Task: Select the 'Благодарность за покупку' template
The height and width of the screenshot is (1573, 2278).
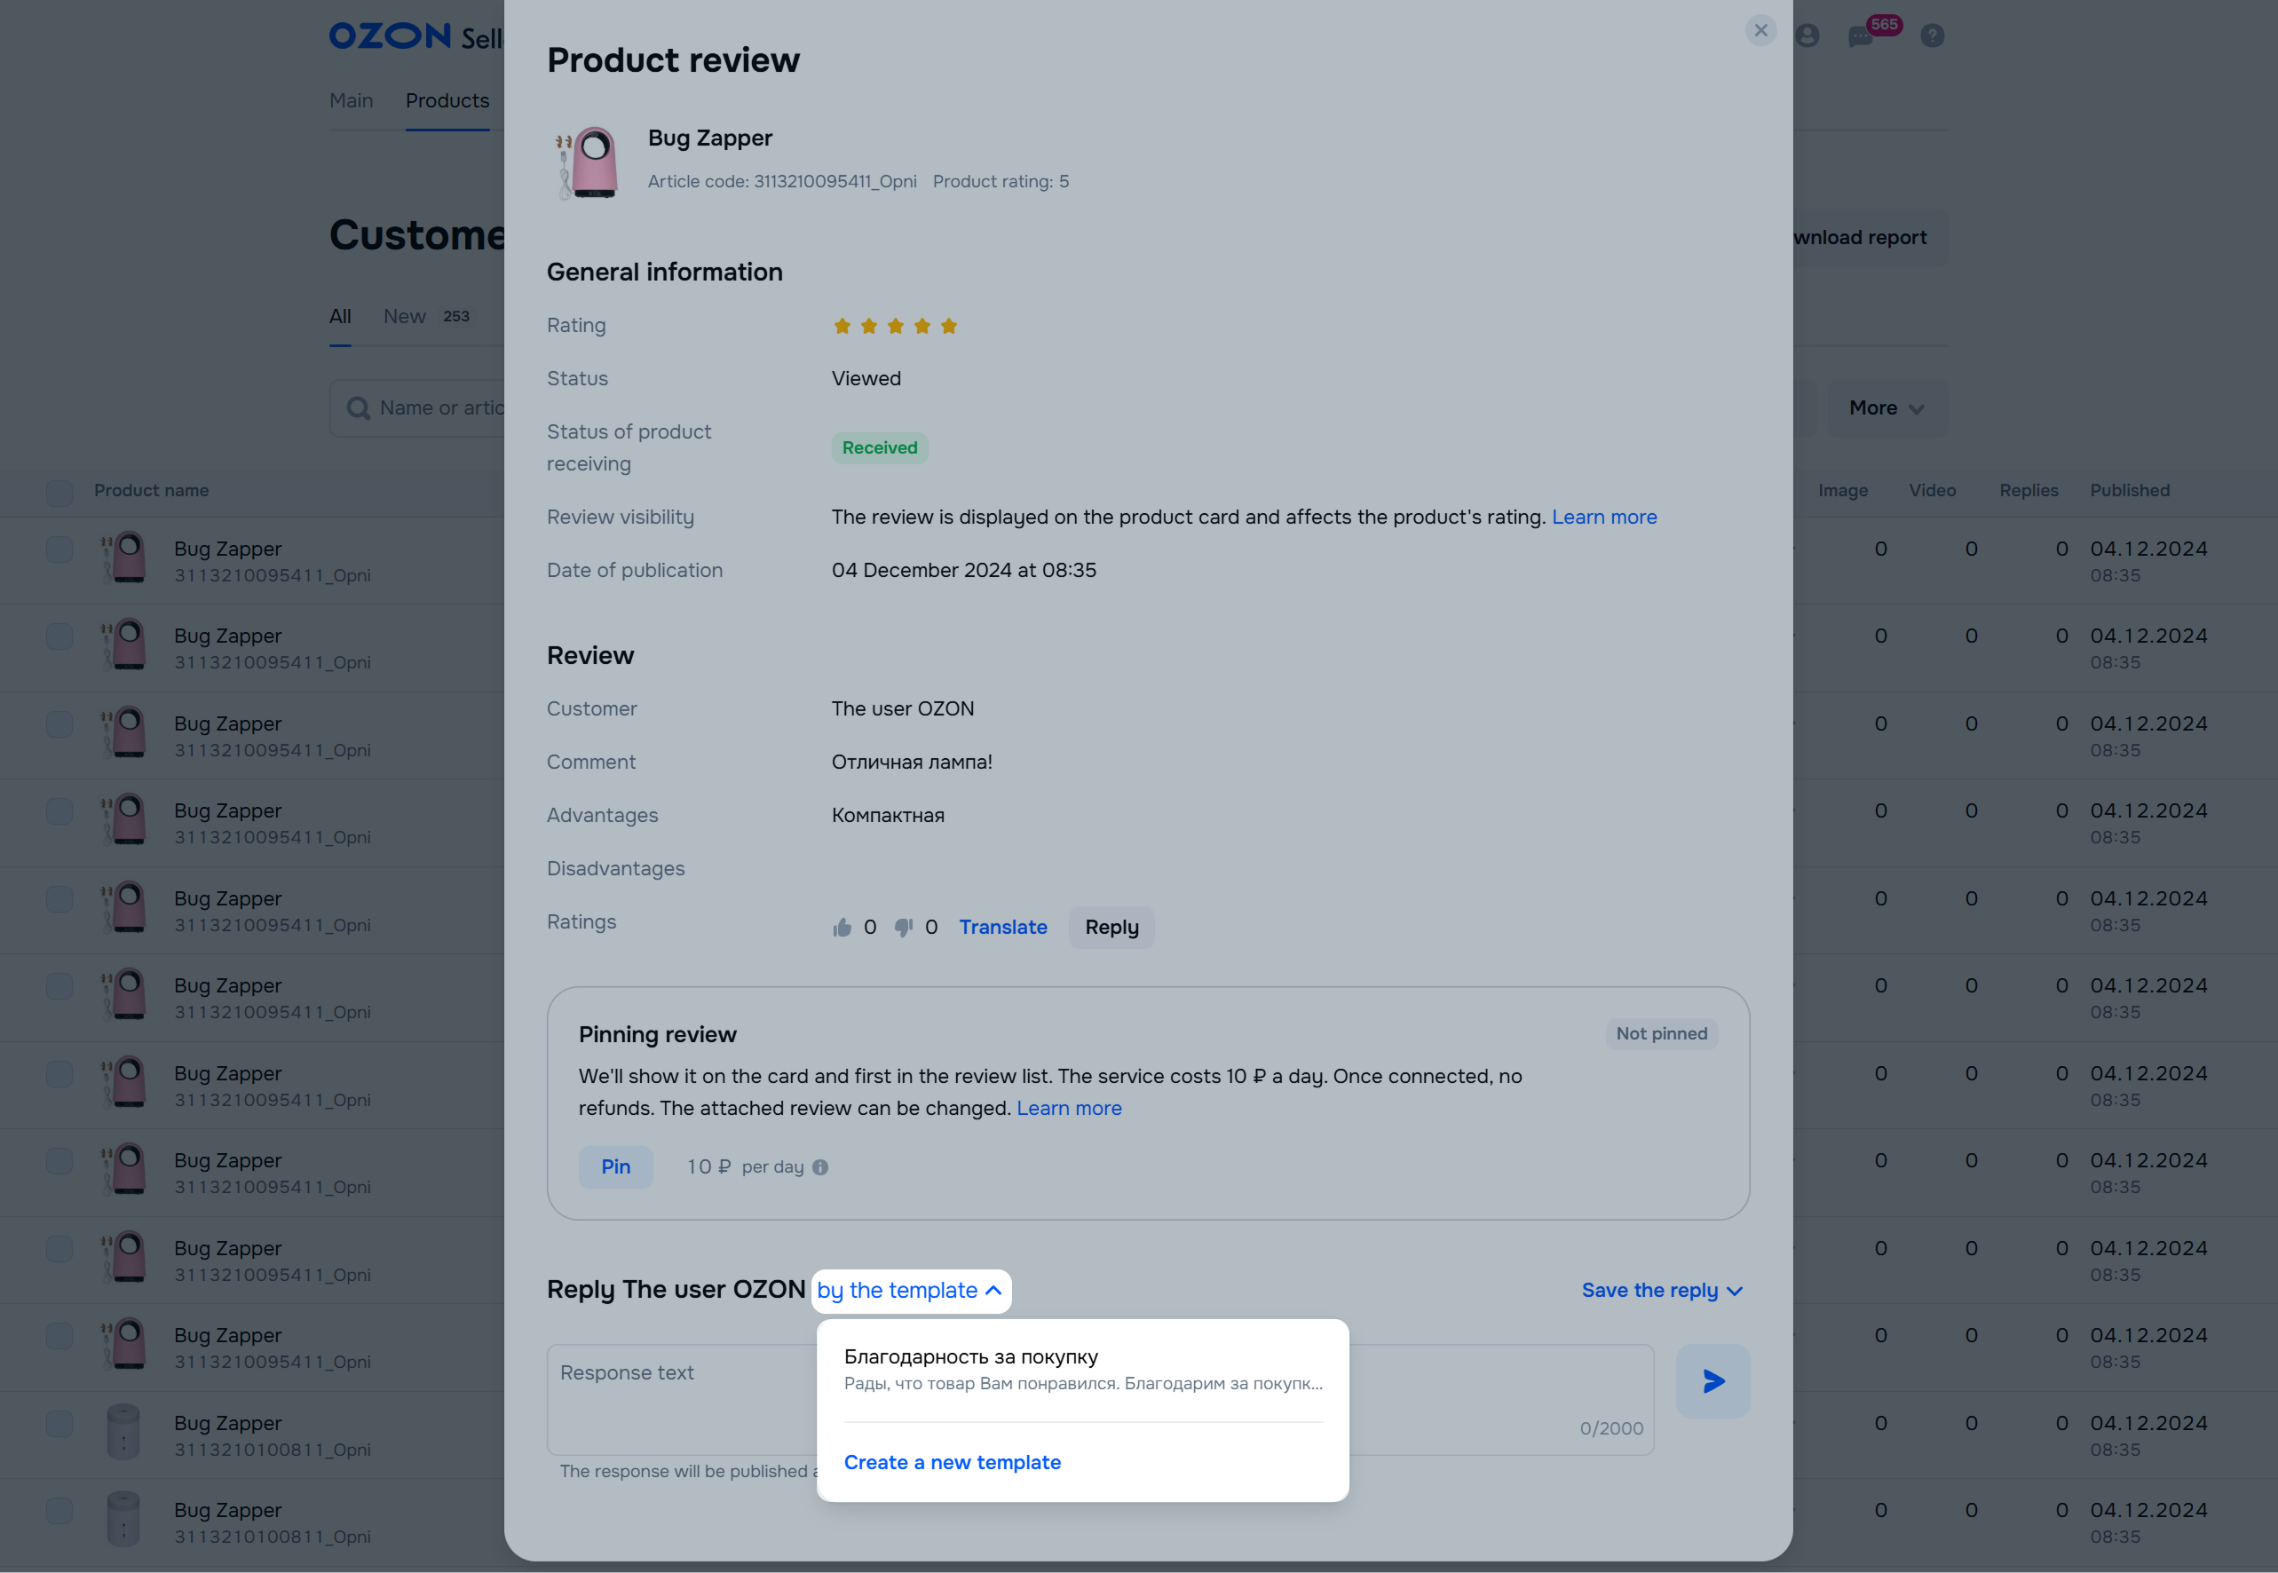Action: (1082, 1369)
